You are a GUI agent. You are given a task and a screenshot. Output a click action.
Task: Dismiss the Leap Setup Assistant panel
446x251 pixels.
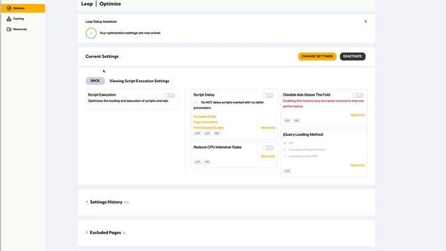pos(365,22)
